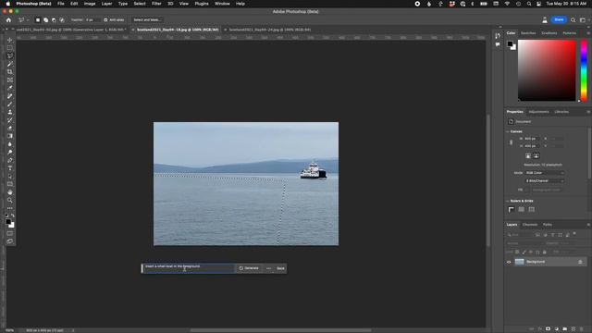
Task: Click the generative fill prompt text field
Action: (188, 268)
